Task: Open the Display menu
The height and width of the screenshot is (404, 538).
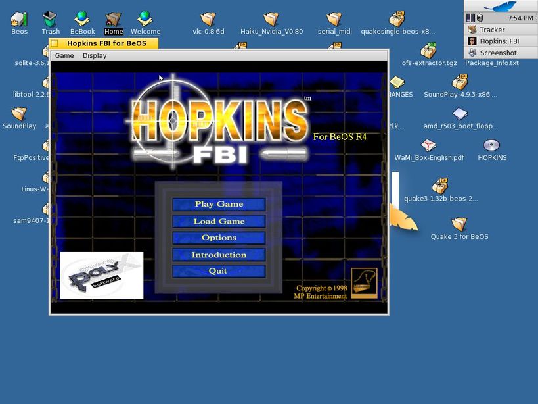Action: click(x=95, y=56)
